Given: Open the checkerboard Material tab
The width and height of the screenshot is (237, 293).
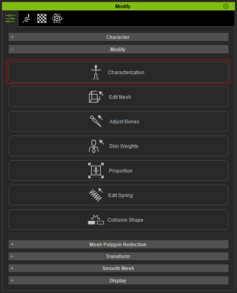Looking at the screenshot, I should [42, 18].
